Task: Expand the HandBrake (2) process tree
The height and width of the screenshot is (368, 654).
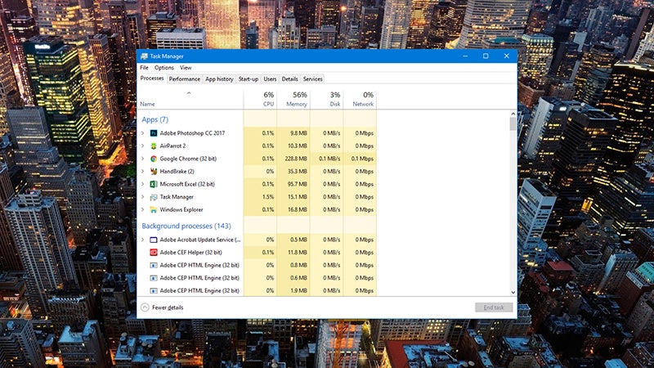Action: click(143, 172)
